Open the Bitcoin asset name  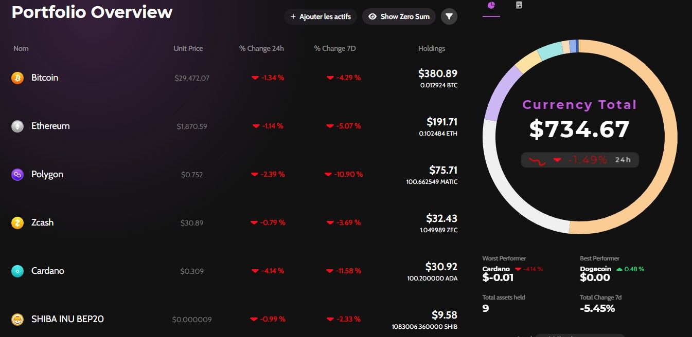pyautogui.click(x=45, y=78)
